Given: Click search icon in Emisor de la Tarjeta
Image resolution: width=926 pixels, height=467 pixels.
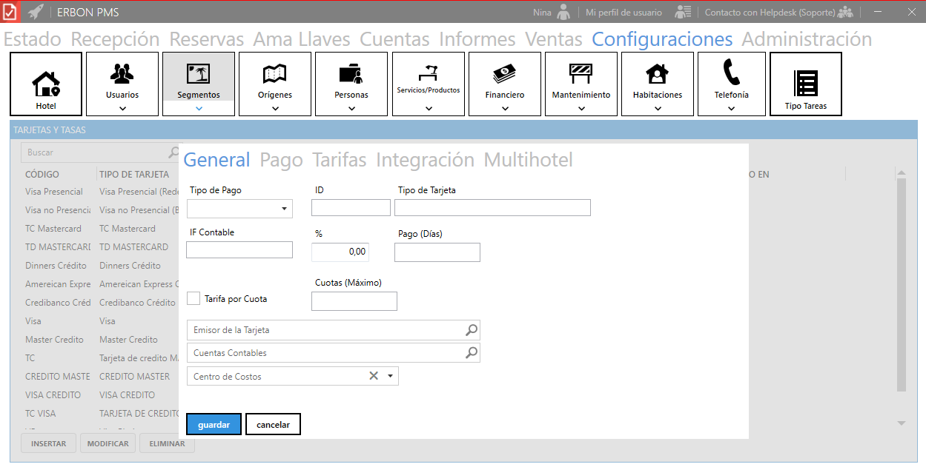Looking at the screenshot, I should click(471, 330).
